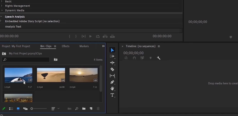Open Find in bin panel
Image resolution: width=238 pixels, height=116 pixels.
point(77,108)
